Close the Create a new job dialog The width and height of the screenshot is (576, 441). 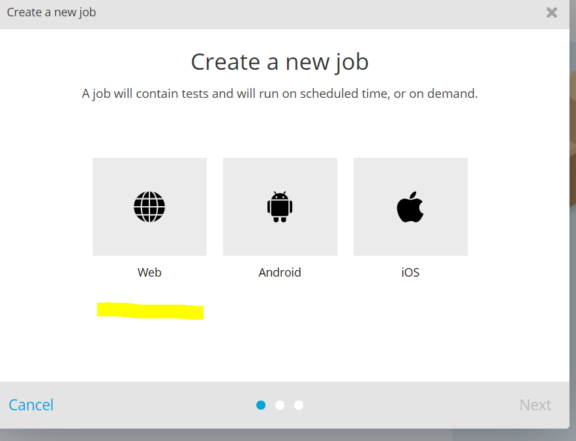pyautogui.click(x=552, y=12)
